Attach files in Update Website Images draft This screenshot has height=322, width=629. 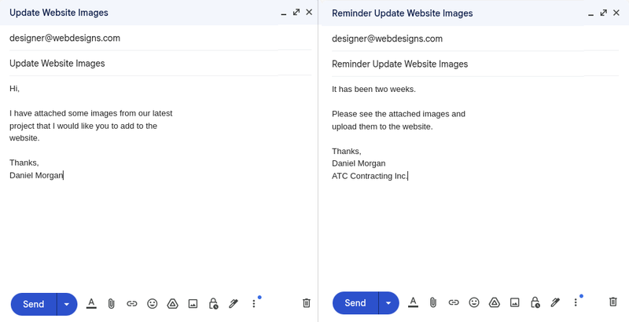click(x=112, y=304)
